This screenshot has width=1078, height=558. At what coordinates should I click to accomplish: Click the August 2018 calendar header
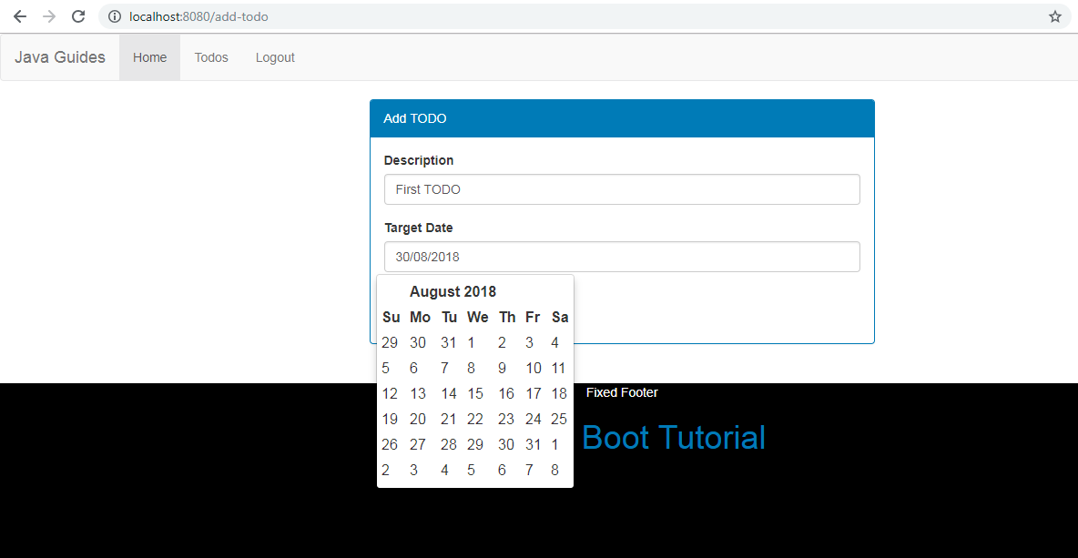tap(453, 291)
